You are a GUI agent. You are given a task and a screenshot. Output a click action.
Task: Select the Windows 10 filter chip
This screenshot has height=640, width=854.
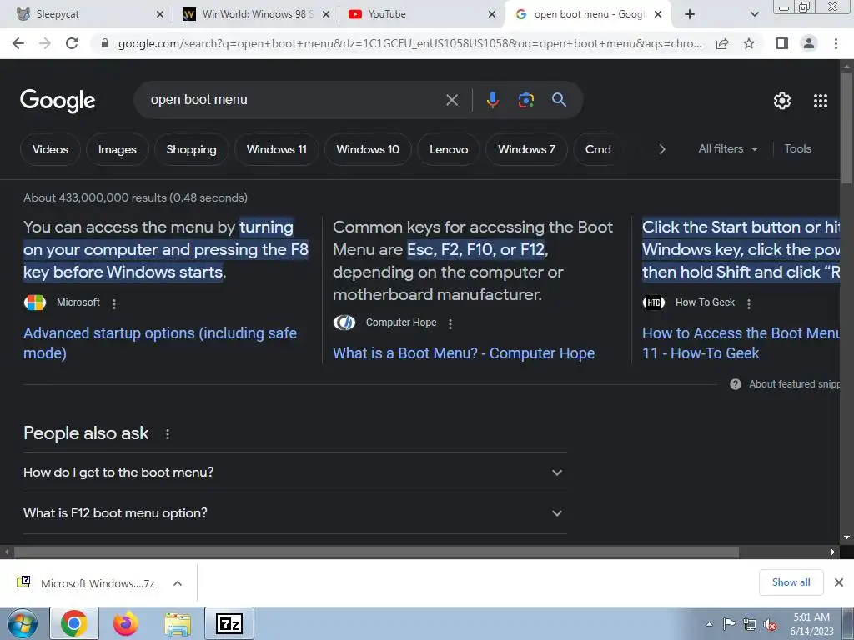coord(368,149)
